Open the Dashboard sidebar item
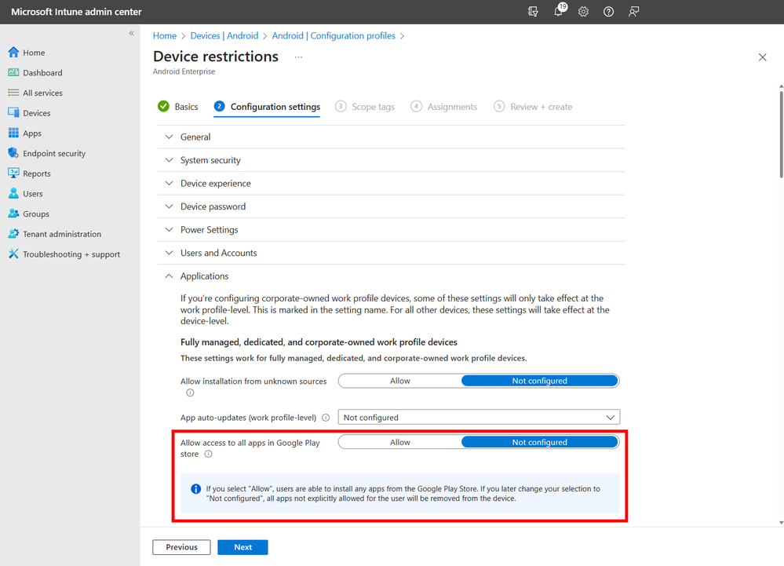 coord(35,72)
